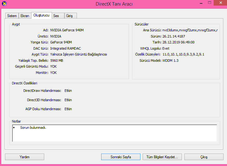Click the 'Sürücüler' group label
The image size is (227, 166).
[x=141, y=24]
